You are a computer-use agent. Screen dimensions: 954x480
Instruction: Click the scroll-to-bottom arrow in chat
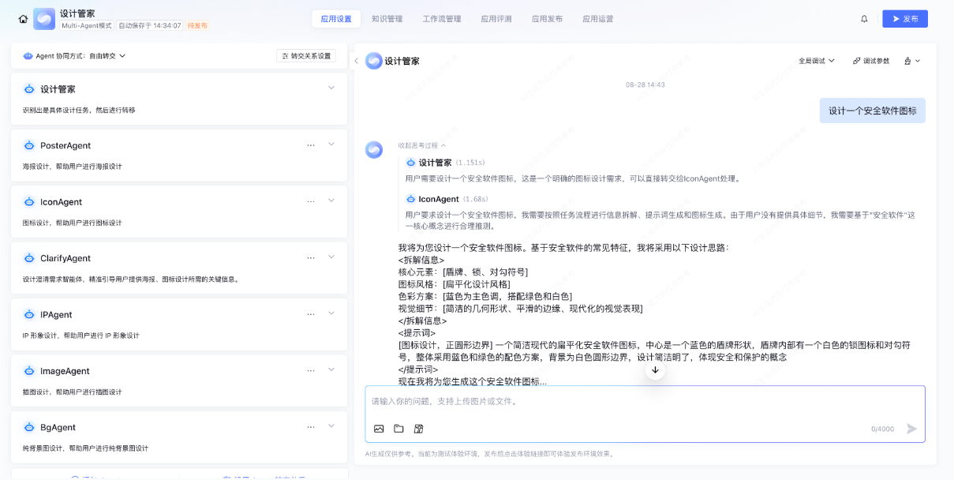655,369
